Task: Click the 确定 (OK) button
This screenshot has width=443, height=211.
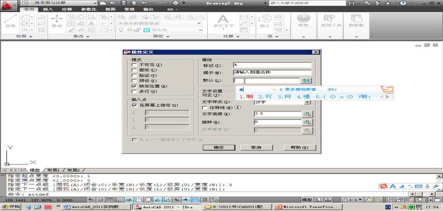Action: [219, 148]
